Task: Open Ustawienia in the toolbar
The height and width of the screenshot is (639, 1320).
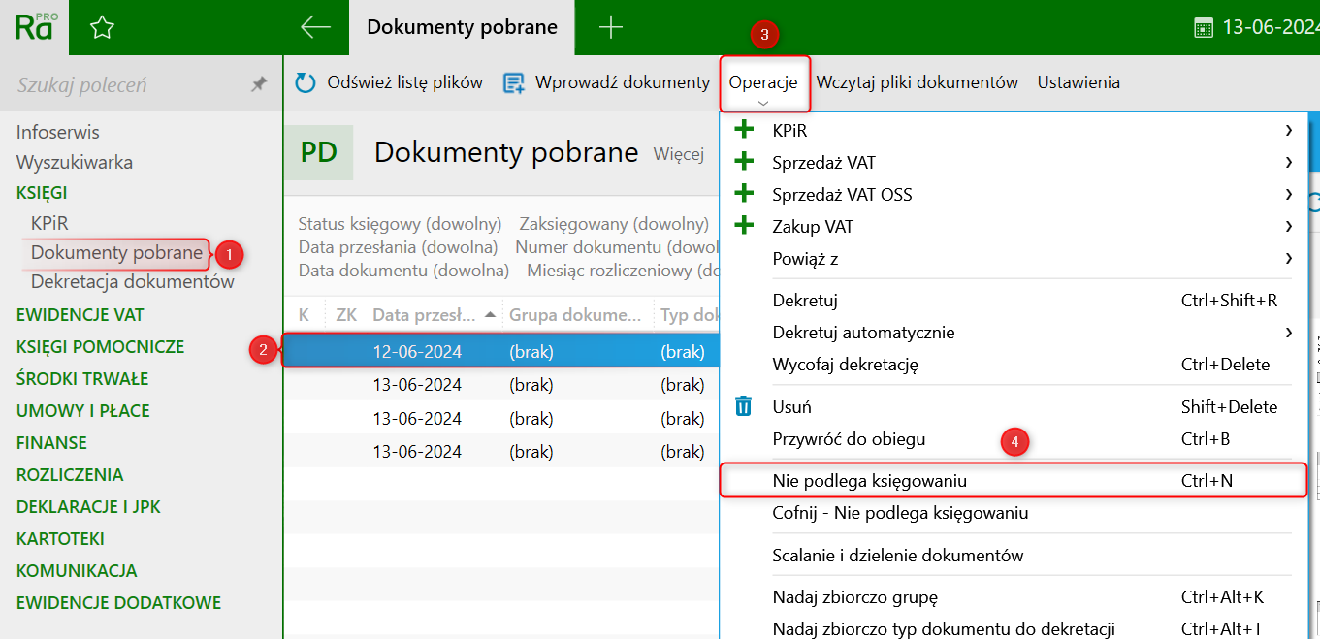Action: point(1079,83)
